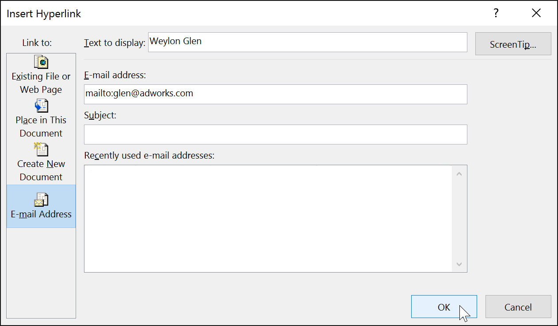This screenshot has height=326, width=558.
Task: Click the recently used e-mail addresses list
Action: pyautogui.click(x=265, y=219)
